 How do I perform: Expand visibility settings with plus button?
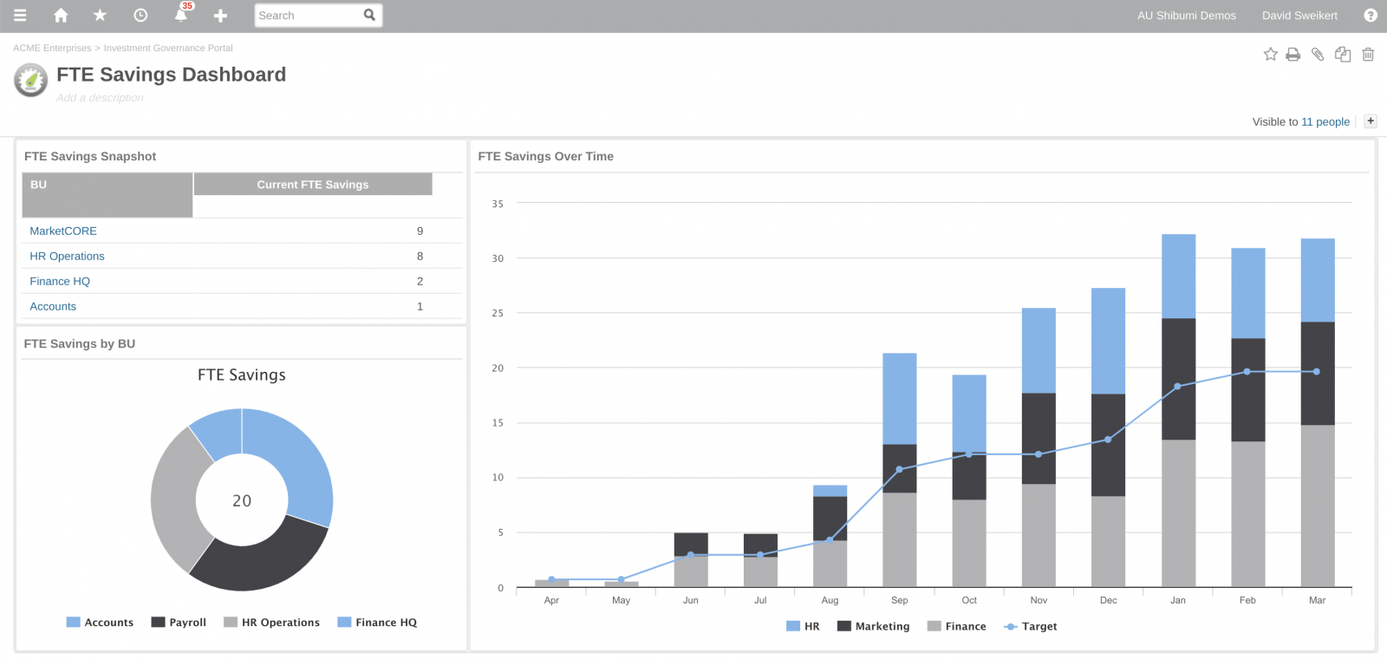[1371, 121]
